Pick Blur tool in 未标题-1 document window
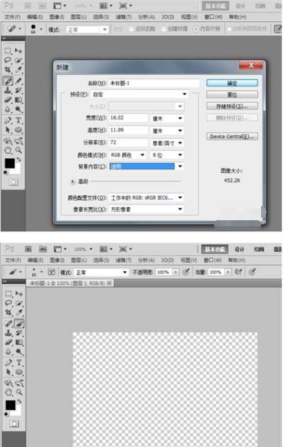Viewport: 283px width, 447px height. click(8, 351)
